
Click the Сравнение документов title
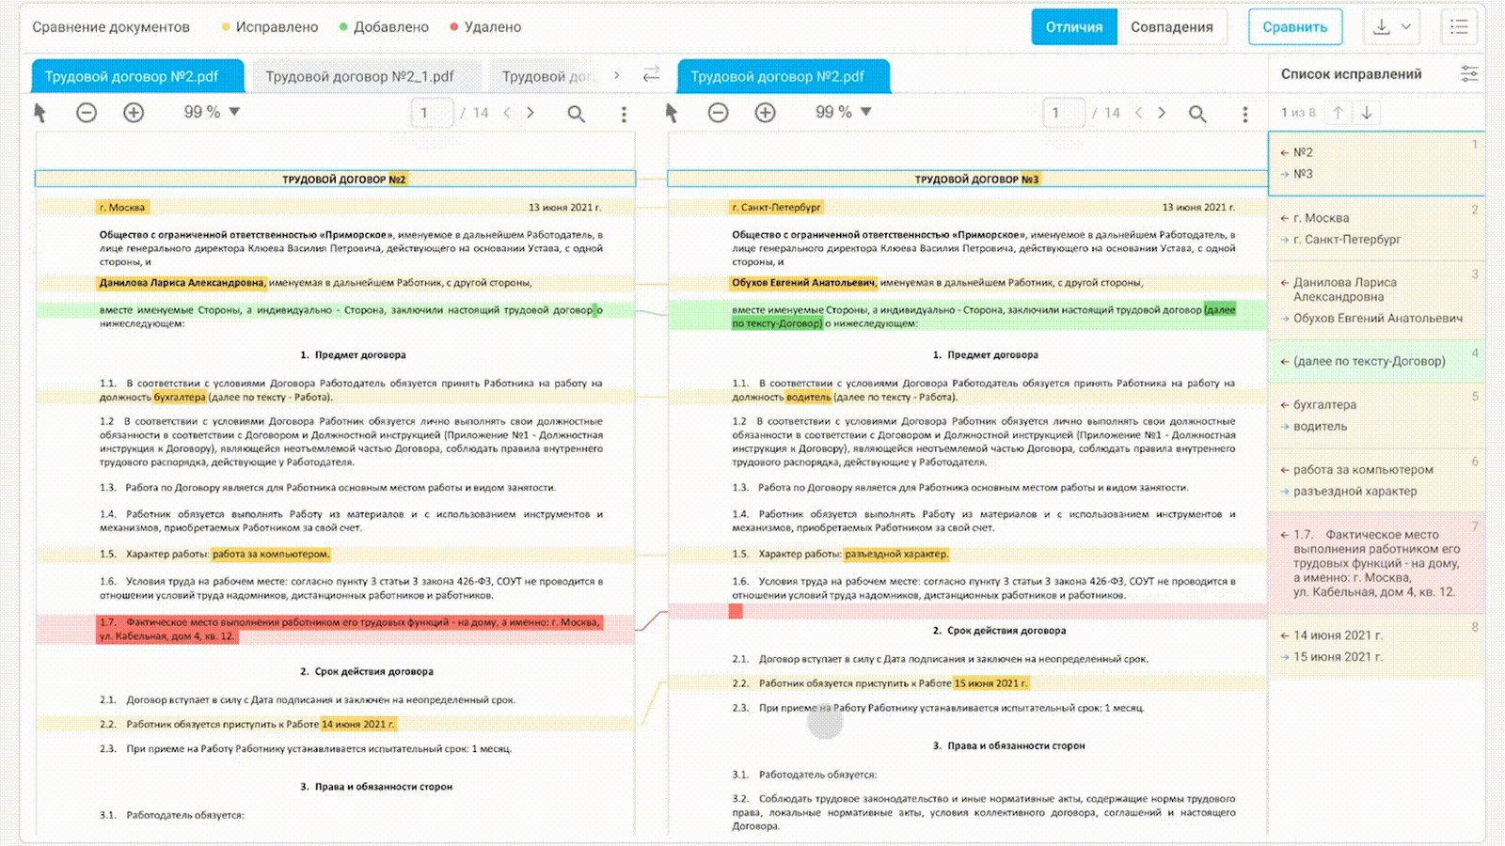(111, 27)
